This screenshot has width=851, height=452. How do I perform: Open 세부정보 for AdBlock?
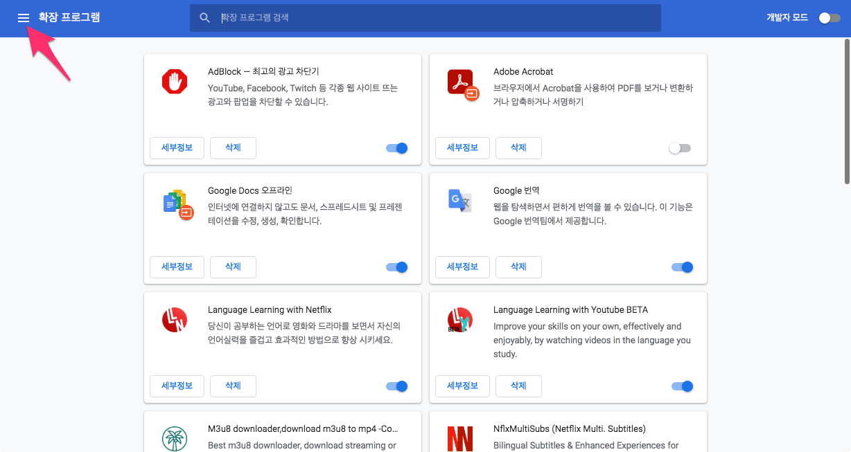[x=177, y=148]
